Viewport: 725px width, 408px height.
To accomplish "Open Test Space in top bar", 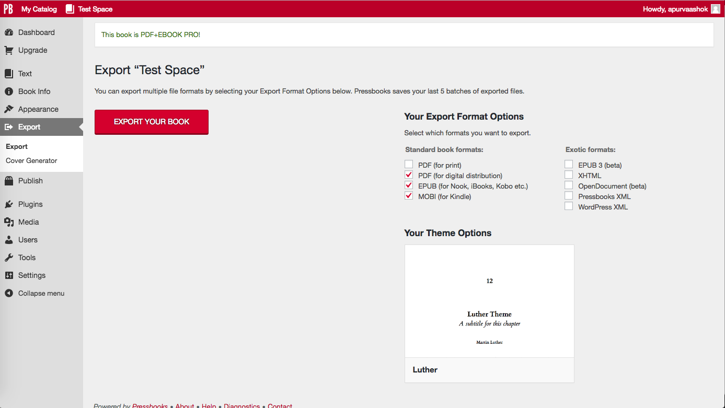I will point(95,9).
